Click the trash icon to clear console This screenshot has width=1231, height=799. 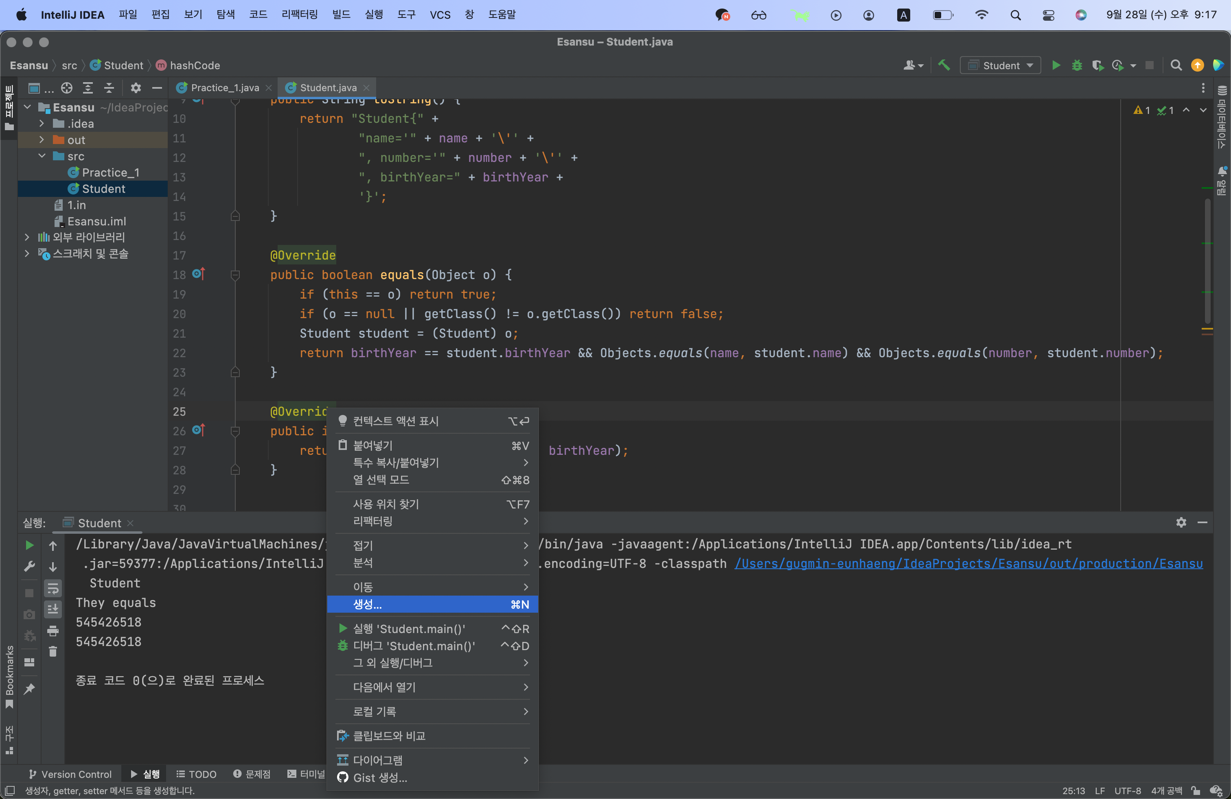tap(53, 652)
